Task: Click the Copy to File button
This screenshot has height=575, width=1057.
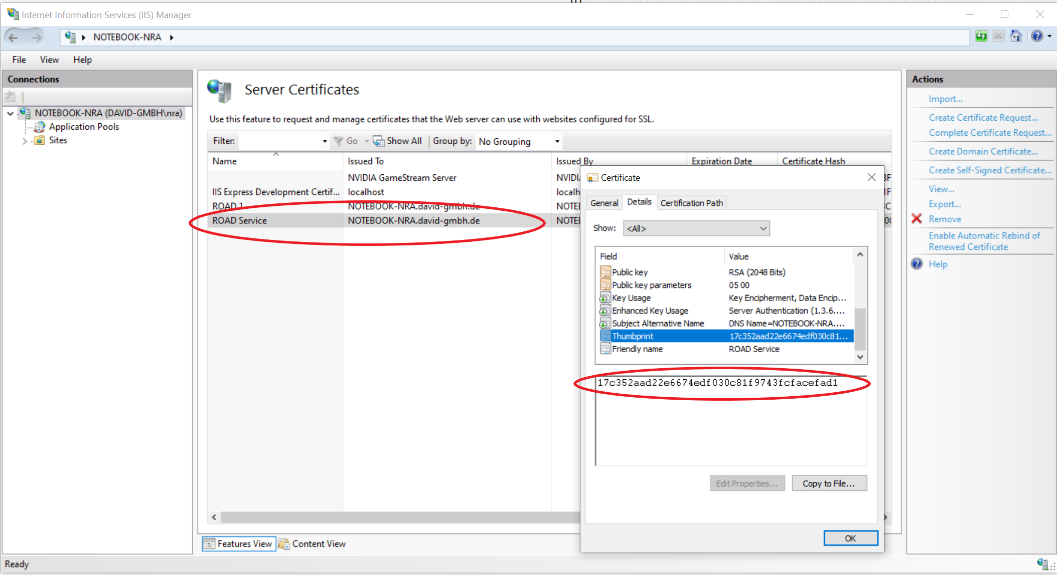Action: click(x=829, y=483)
